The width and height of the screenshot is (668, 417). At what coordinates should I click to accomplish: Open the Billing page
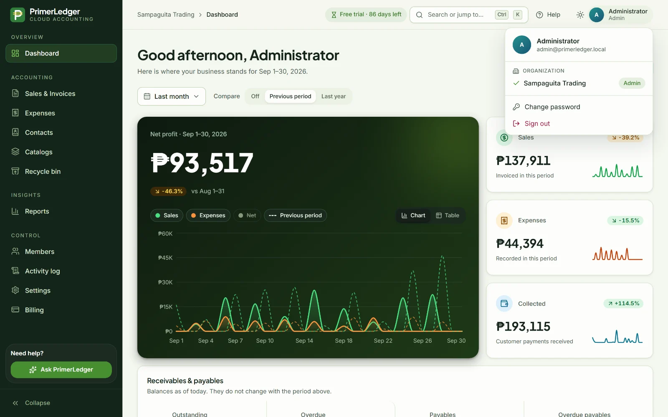pos(61,310)
